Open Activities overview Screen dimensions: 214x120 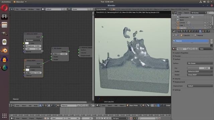6,2
